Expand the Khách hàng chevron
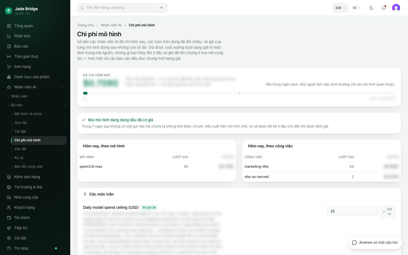The width and height of the screenshot is (408, 255). point(62,208)
